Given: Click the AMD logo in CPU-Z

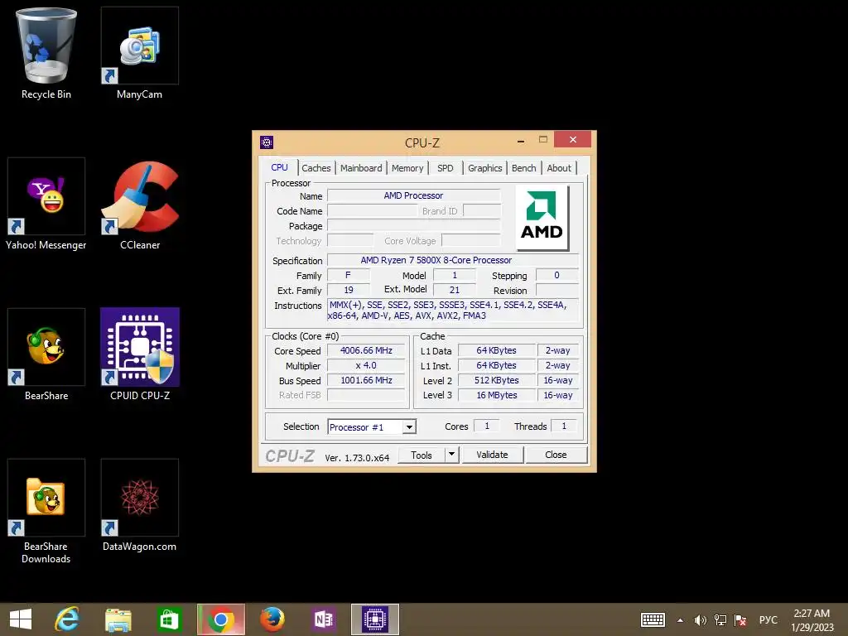Looking at the screenshot, I should point(542,218).
